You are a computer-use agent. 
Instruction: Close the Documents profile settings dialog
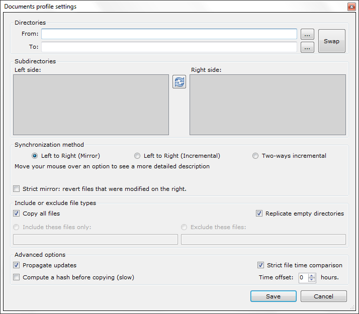(351, 7)
